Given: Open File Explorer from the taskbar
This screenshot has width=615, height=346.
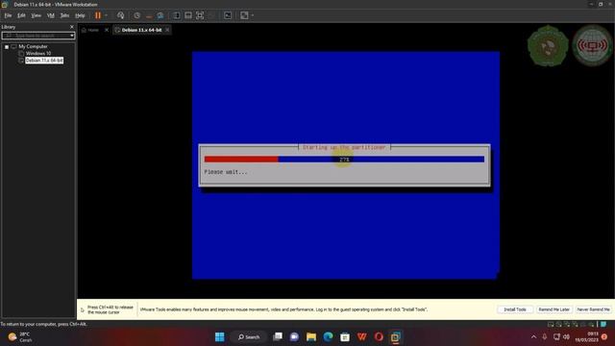Looking at the screenshot, I should pyautogui.click(x=311, y=336).
